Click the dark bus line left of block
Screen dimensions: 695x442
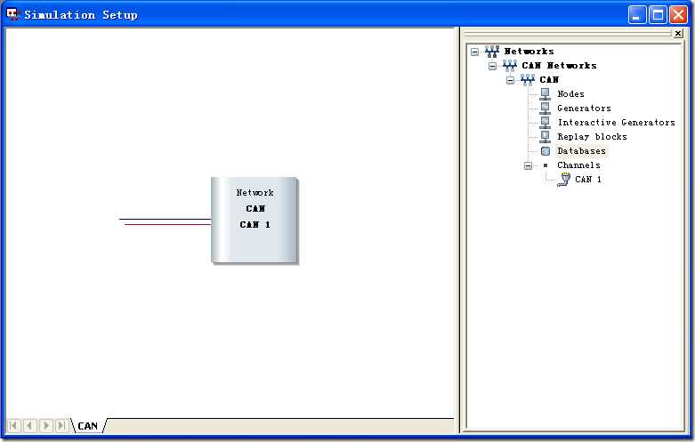click(x=165, y=219)
